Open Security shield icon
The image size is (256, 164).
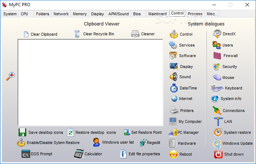(217, 67)
